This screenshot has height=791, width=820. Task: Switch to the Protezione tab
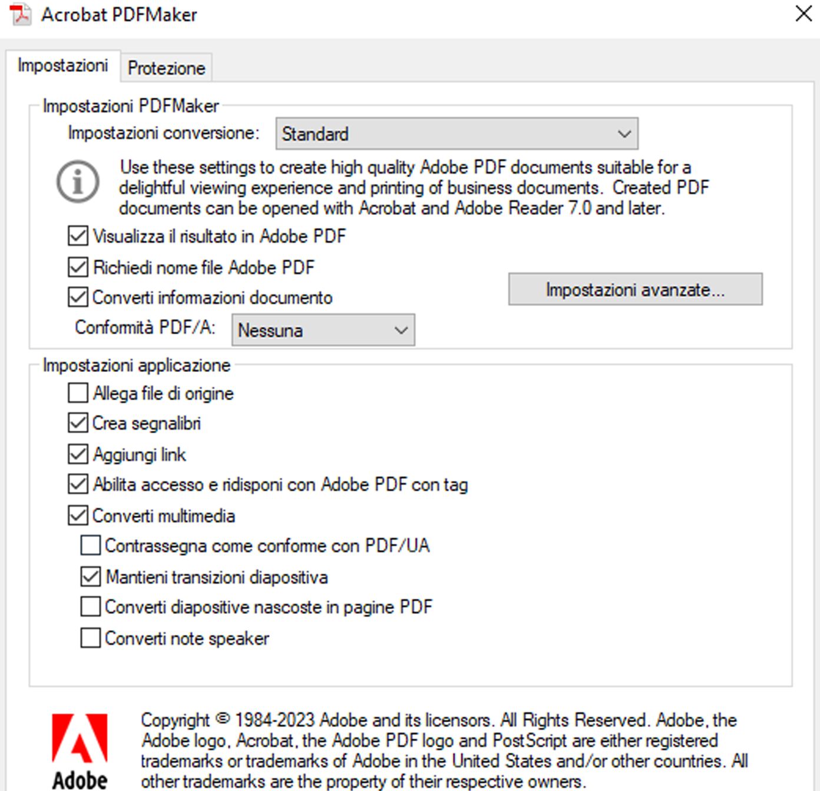[166, 68]
